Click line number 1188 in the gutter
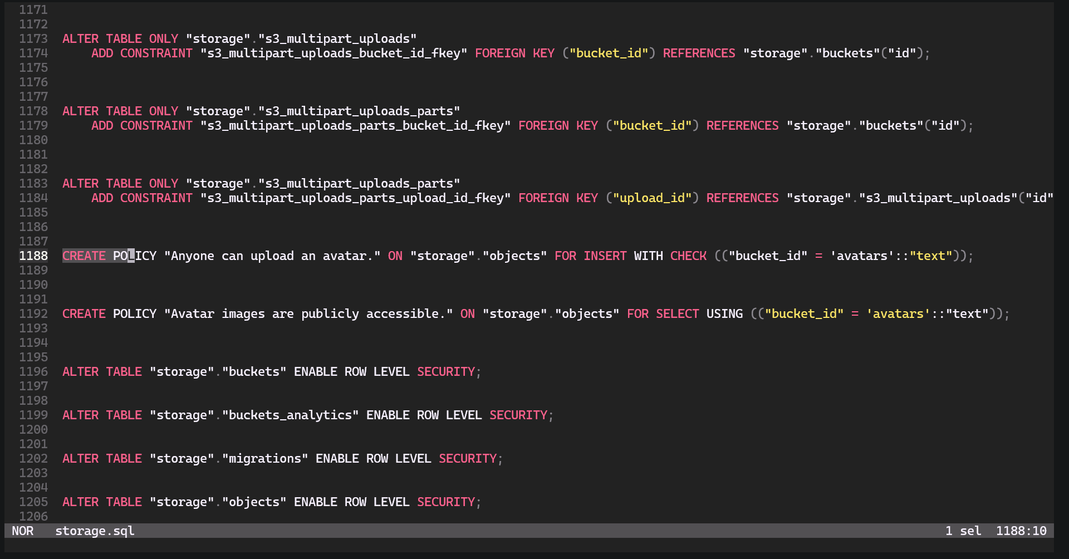This screenshot has width=1069, height=559. tap(33, 256)
